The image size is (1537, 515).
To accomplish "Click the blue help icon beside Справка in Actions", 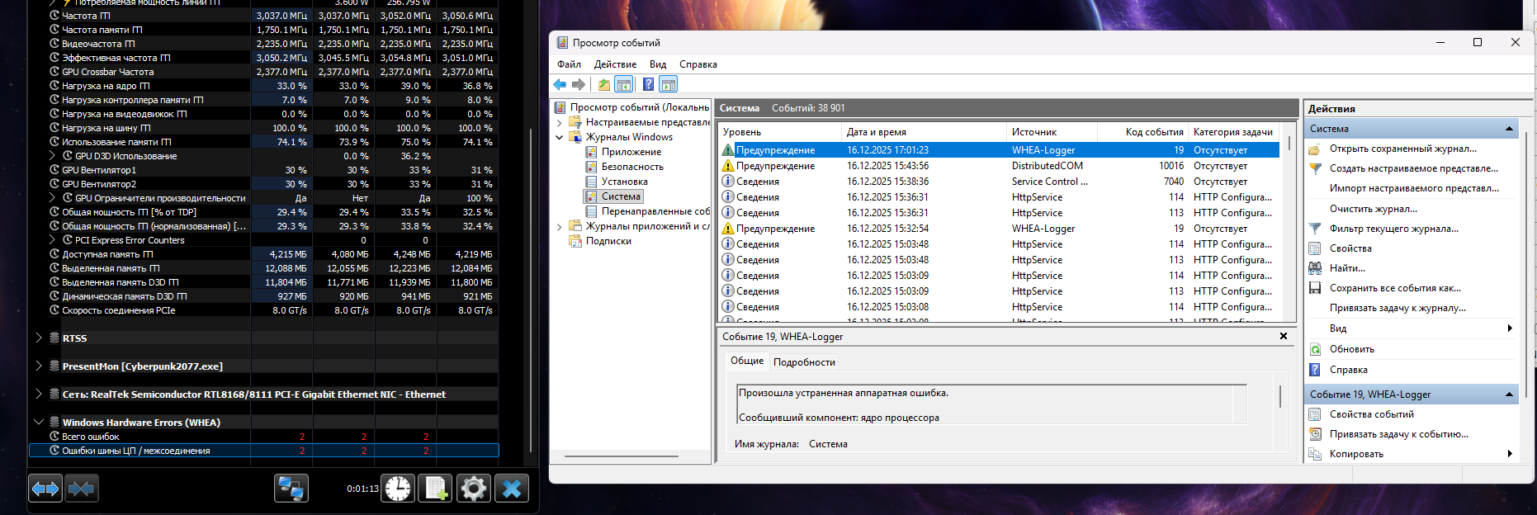I will (1315, 370).
